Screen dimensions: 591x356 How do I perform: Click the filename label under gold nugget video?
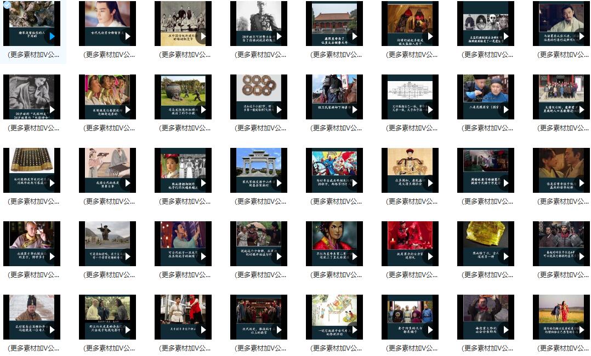(x=486, y=275)
